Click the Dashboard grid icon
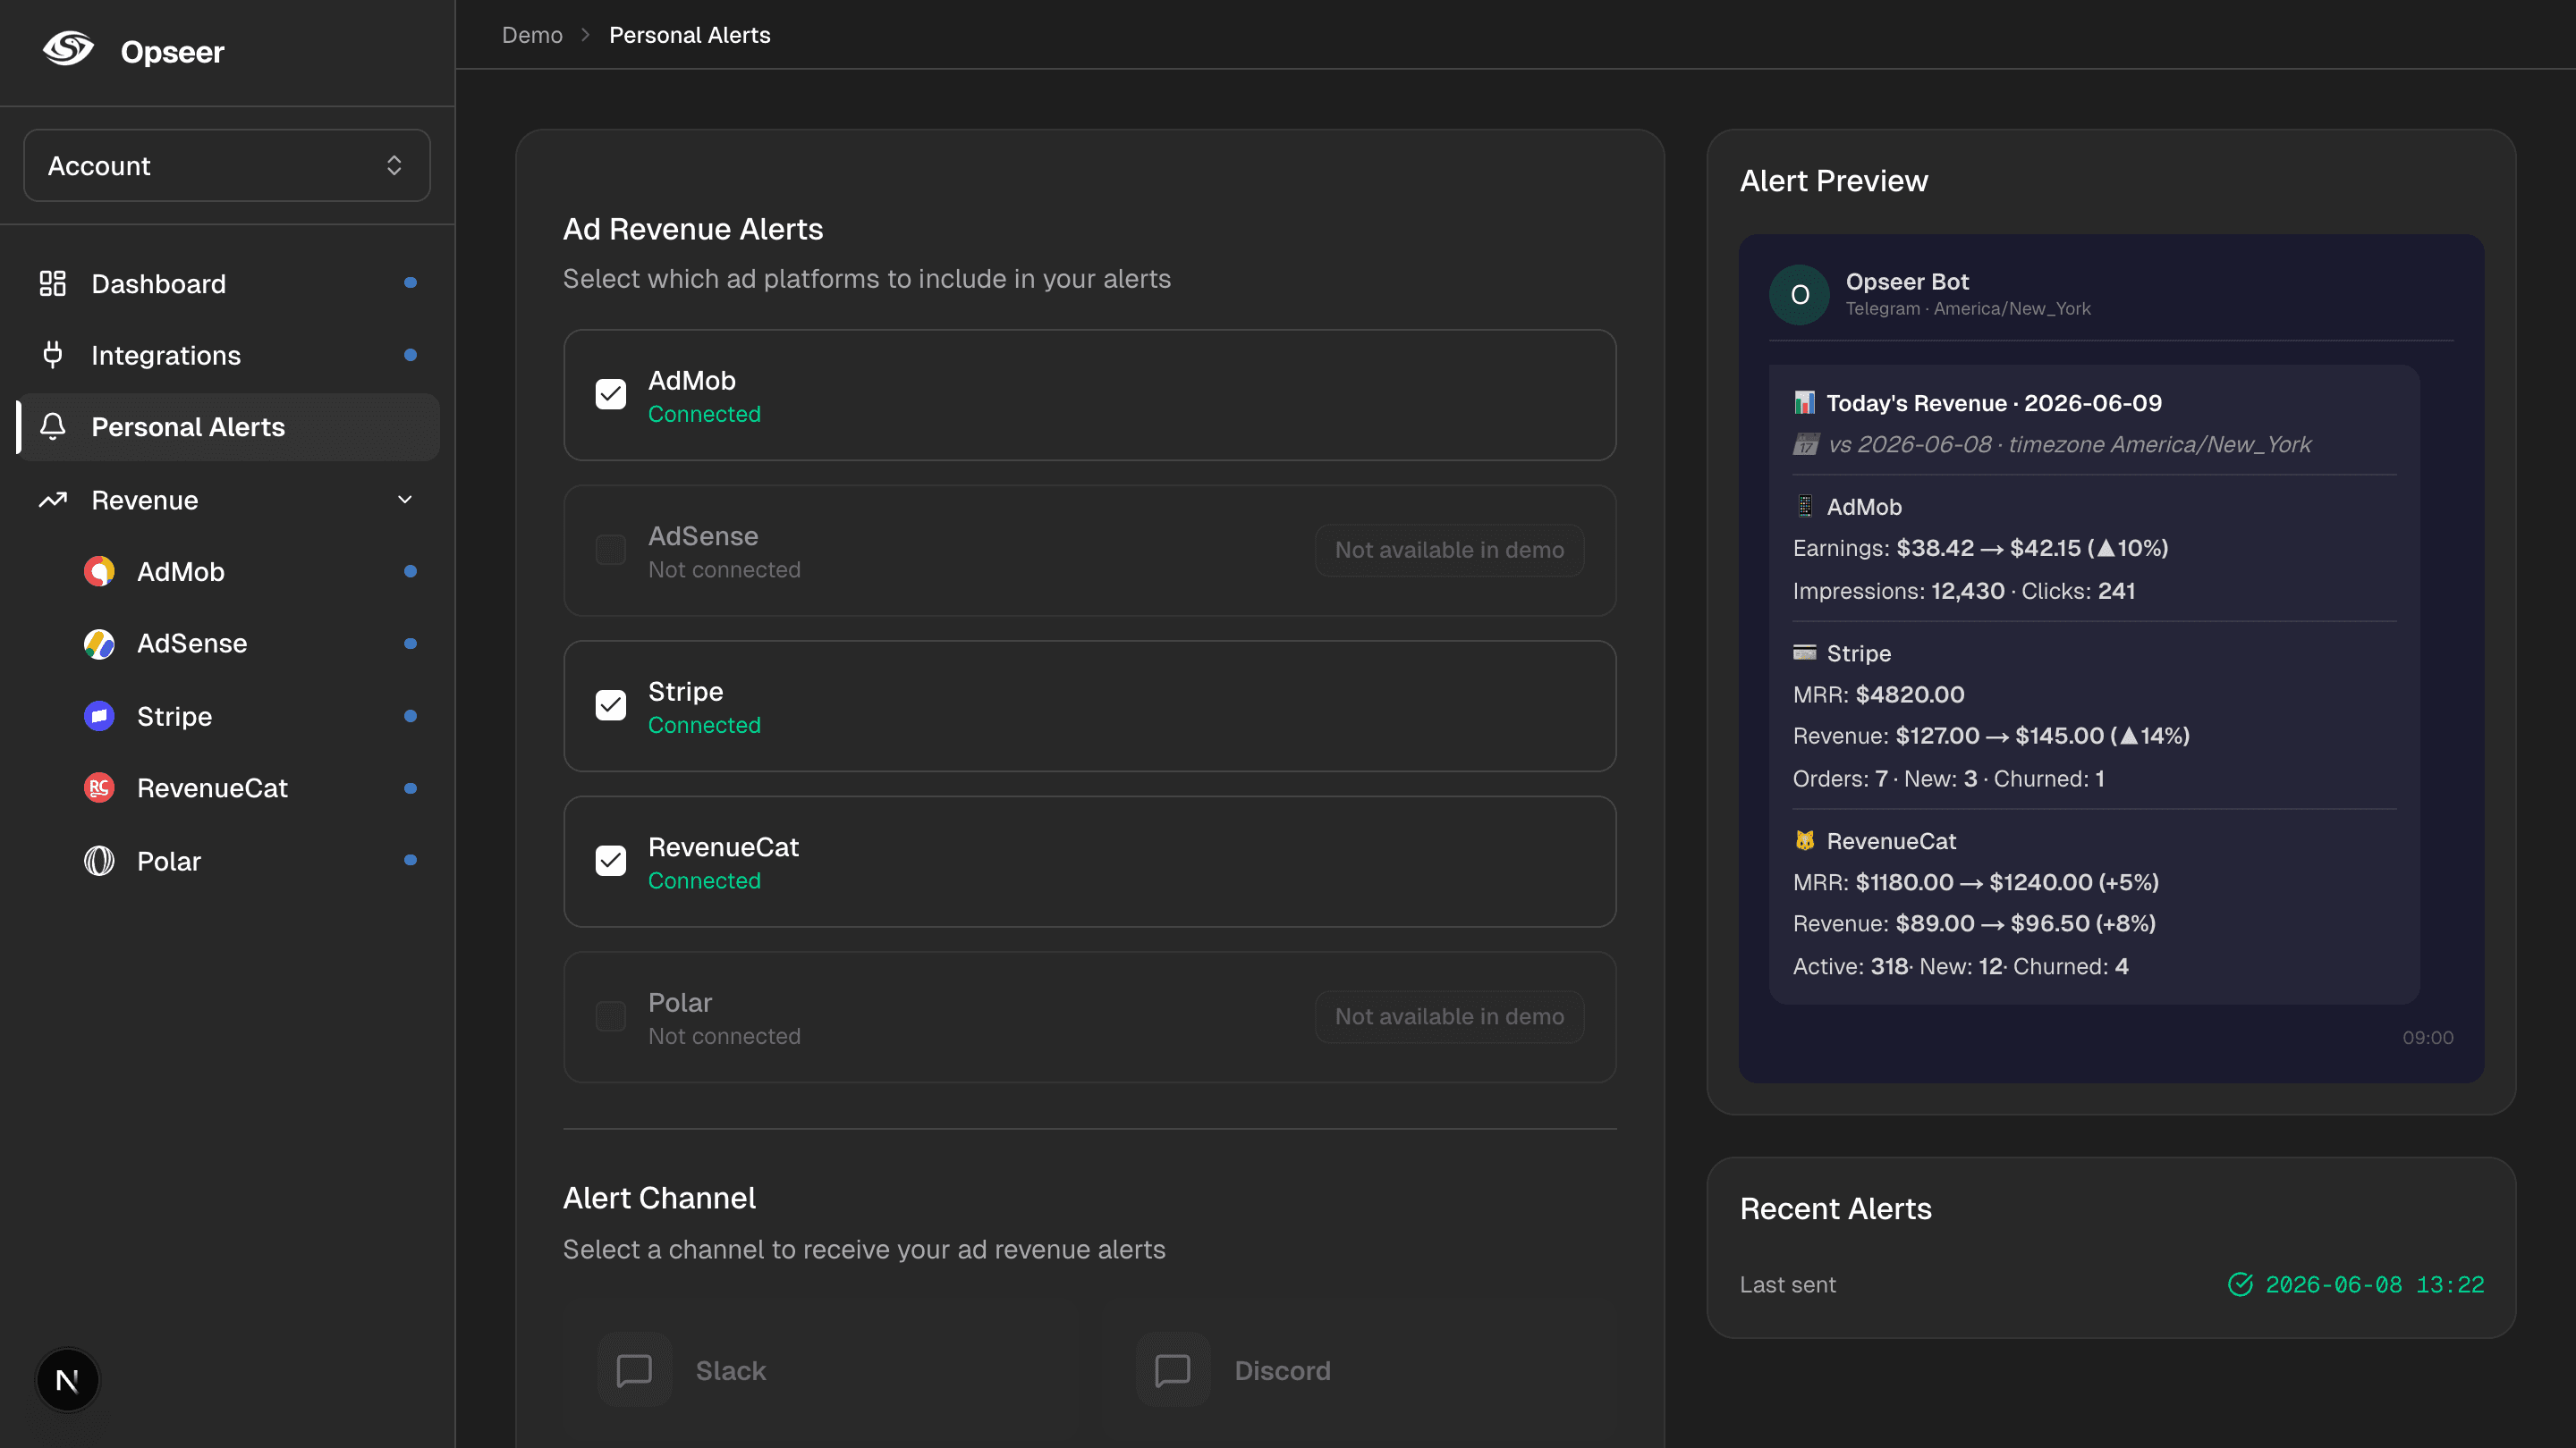Viewport: 2576px width, 1448px height. 53,284
